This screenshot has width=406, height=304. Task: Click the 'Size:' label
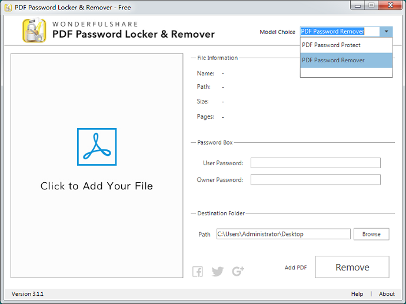203,101
